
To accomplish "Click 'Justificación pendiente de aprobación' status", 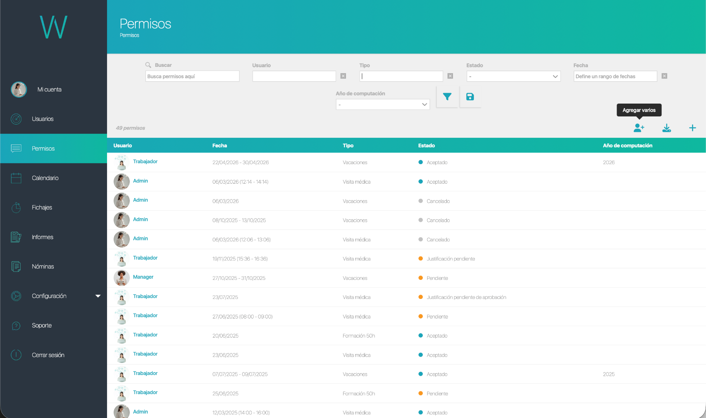I will [466, 297].
